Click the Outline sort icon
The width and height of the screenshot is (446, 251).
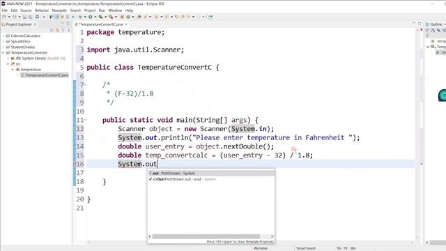coord(433,31)
